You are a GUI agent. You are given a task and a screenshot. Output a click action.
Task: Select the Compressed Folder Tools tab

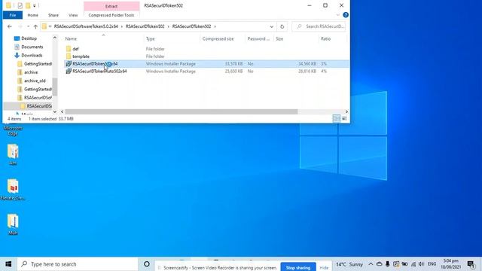[x=111, y=15]
